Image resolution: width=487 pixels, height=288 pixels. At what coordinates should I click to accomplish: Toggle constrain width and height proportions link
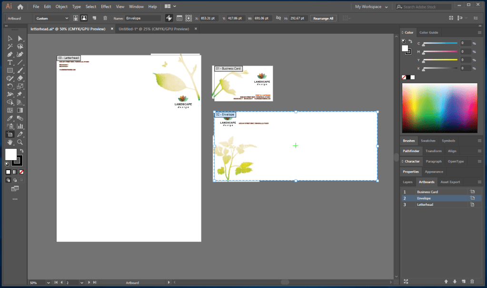coord(278,18)
